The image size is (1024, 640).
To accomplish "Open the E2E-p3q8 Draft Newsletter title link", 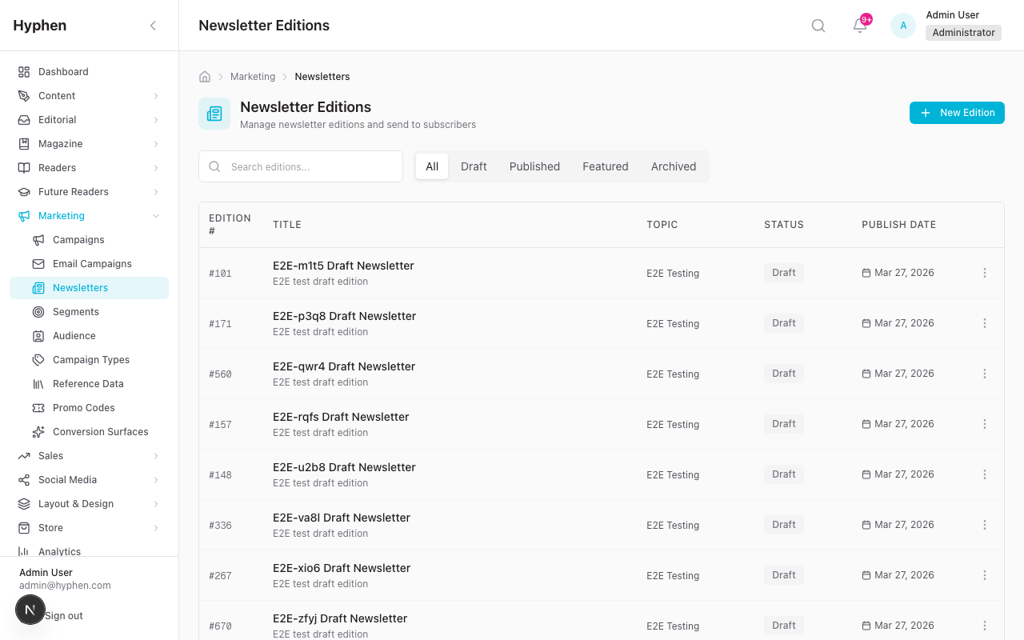I will tap(344, 316).
